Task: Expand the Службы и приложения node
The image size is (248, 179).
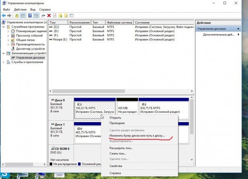Action: click(x=4, y=62)
